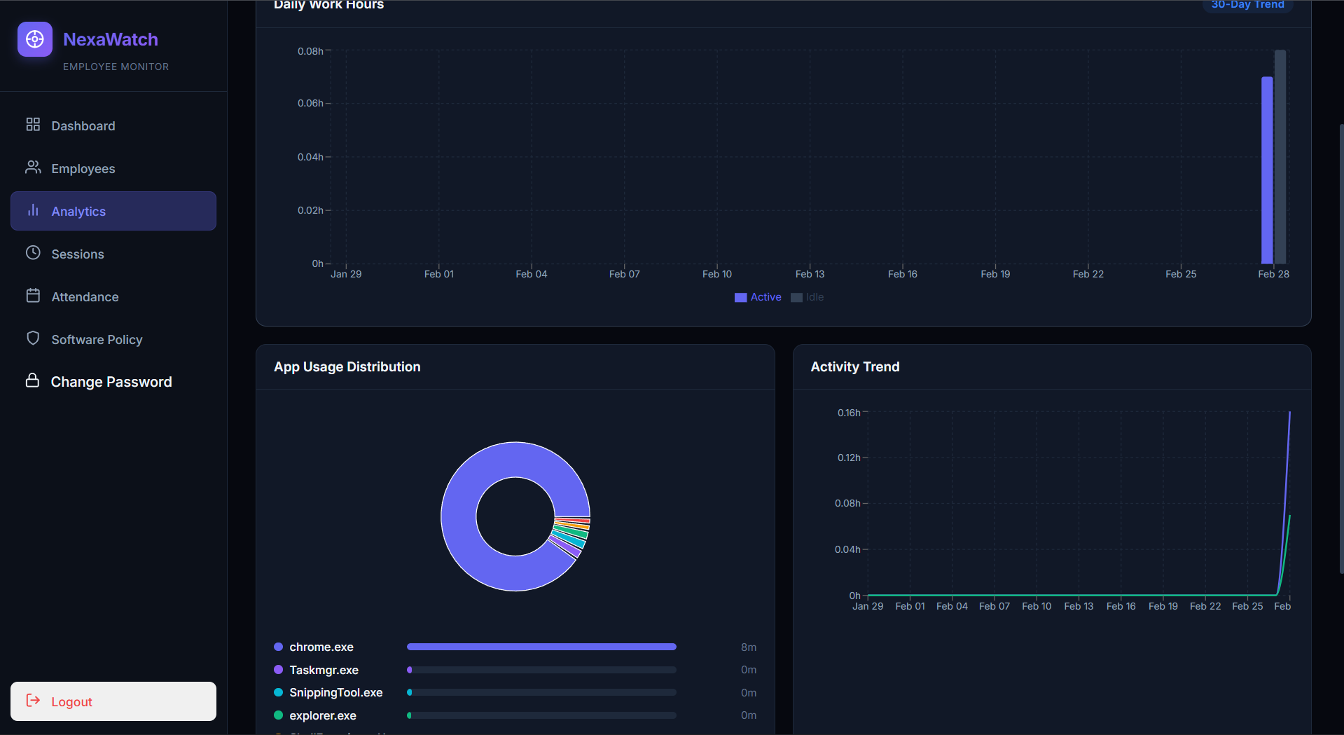Click the donut chart's large purple segment

click(x=459, y=516)
